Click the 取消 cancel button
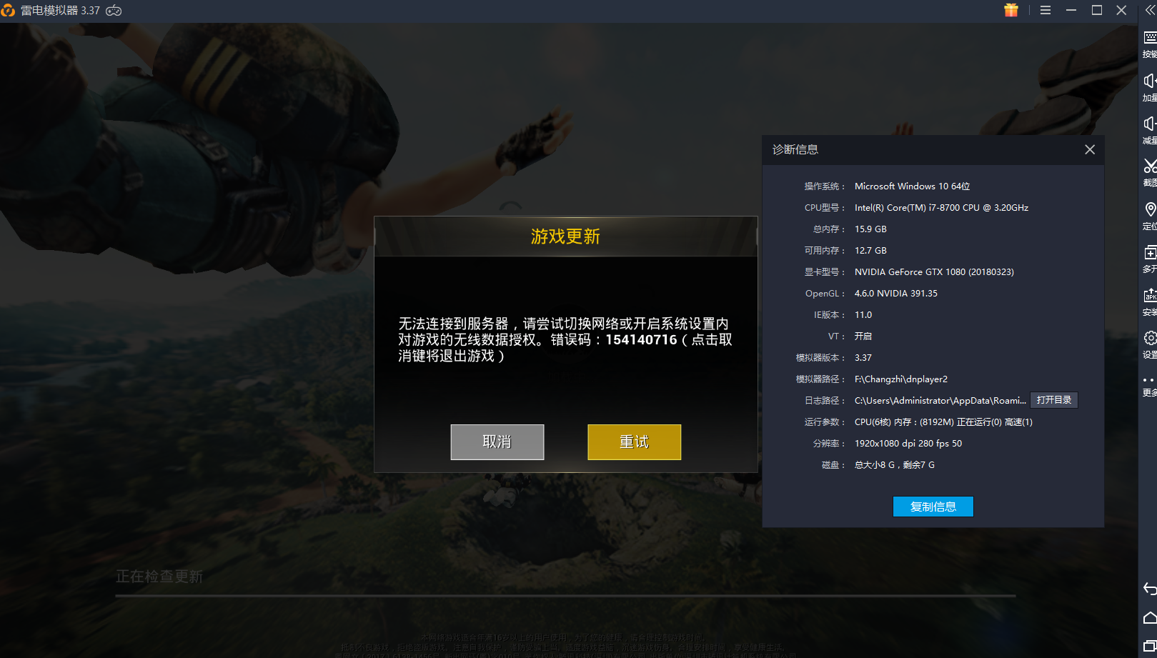Screen dimensions: 1157x658 497,442
